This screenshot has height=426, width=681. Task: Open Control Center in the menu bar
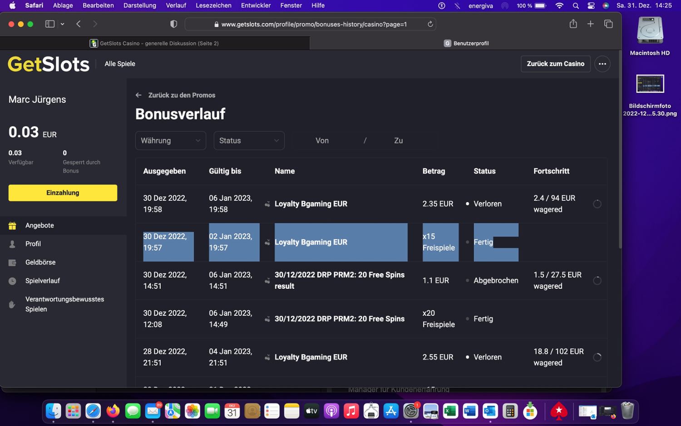pos(591,5)
